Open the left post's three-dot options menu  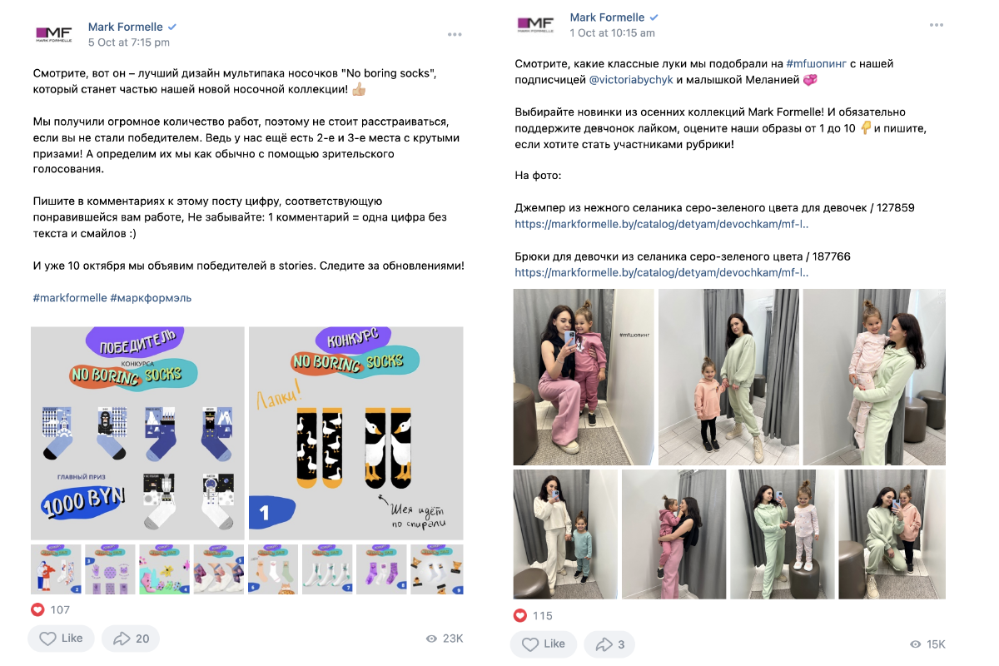[454, 34]
